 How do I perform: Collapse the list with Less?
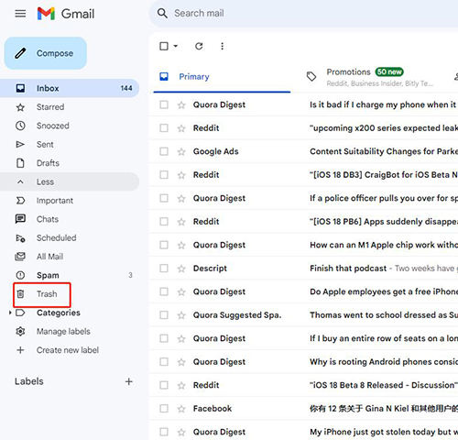pos(70,181)
